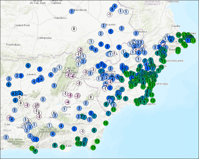Select the Torrevieja label
This screenshot has height=159, width=199.
(161, 84)
